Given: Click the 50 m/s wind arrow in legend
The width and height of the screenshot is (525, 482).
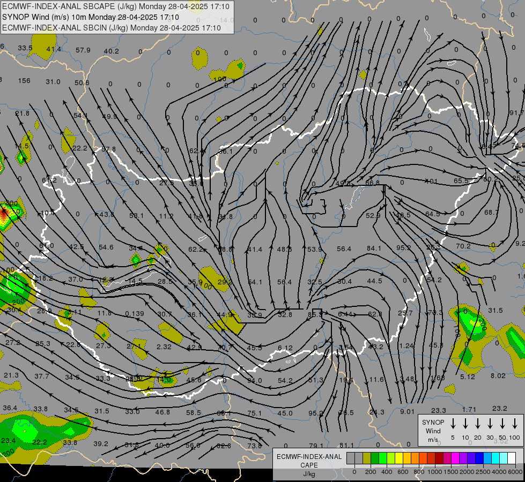Looking at the screenshot, I should coord(502,424).
